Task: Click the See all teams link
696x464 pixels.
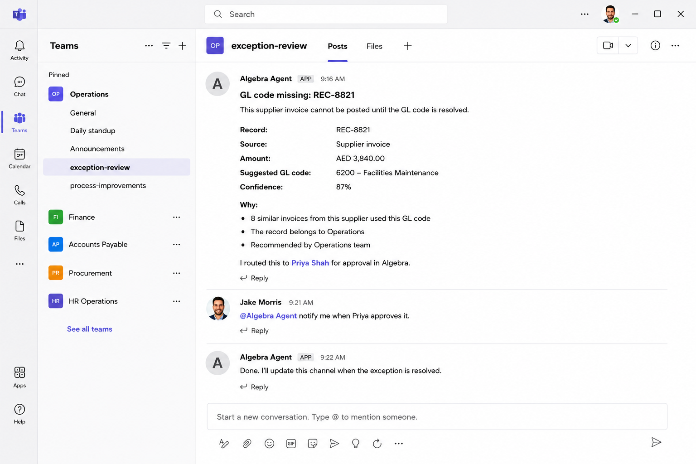Action: (x=90, y=329)
